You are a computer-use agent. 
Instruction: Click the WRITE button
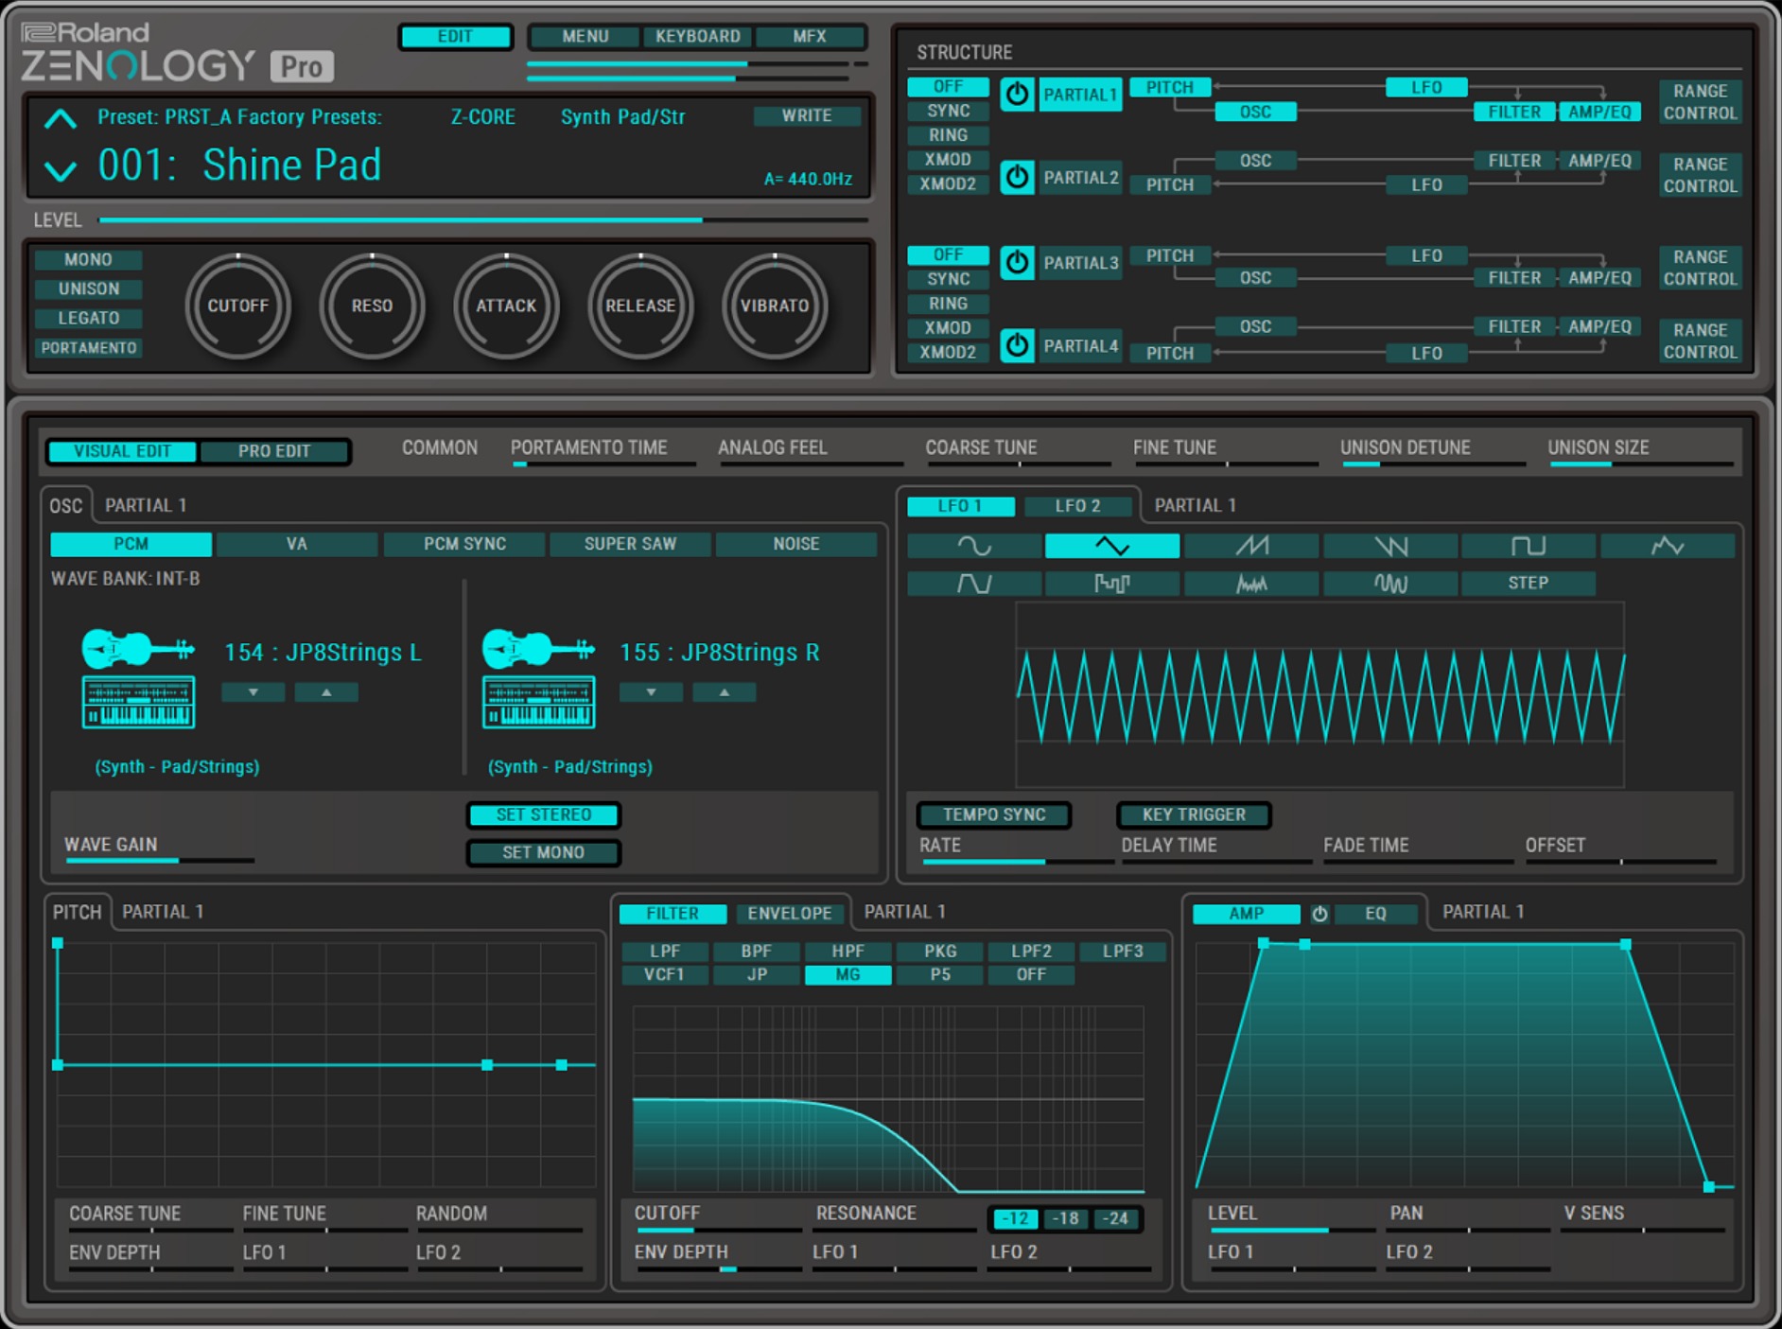pyautogui.click(x=806, y=115)
